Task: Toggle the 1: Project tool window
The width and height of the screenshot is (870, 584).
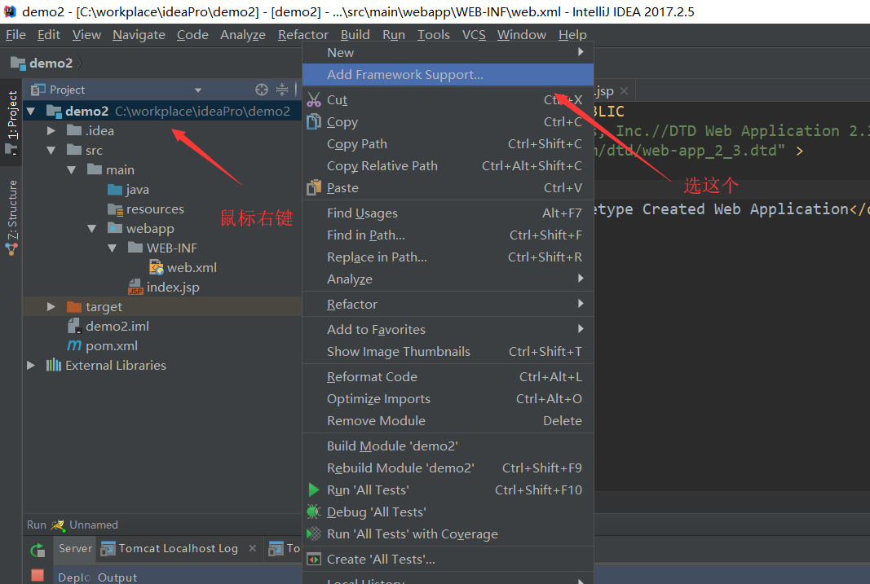Action: [x=11, y=122]
